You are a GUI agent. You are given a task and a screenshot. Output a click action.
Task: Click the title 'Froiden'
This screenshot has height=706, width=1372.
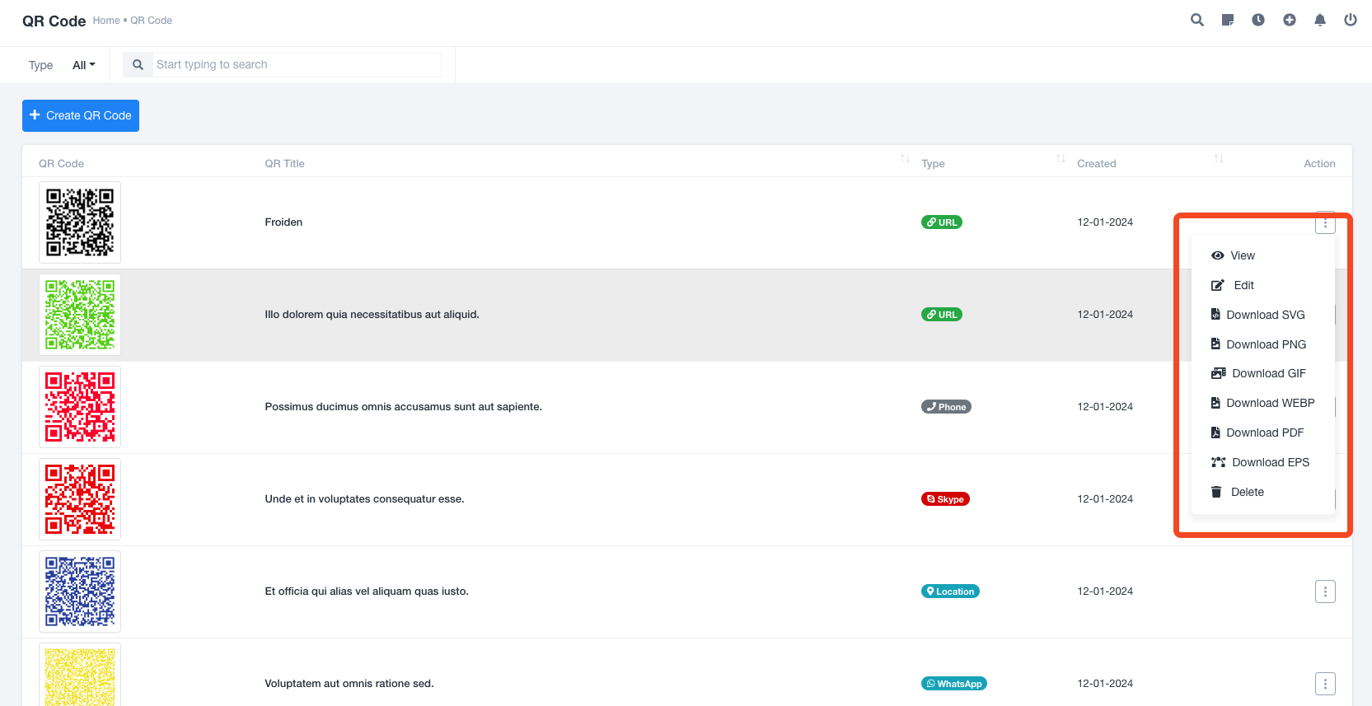283,222
